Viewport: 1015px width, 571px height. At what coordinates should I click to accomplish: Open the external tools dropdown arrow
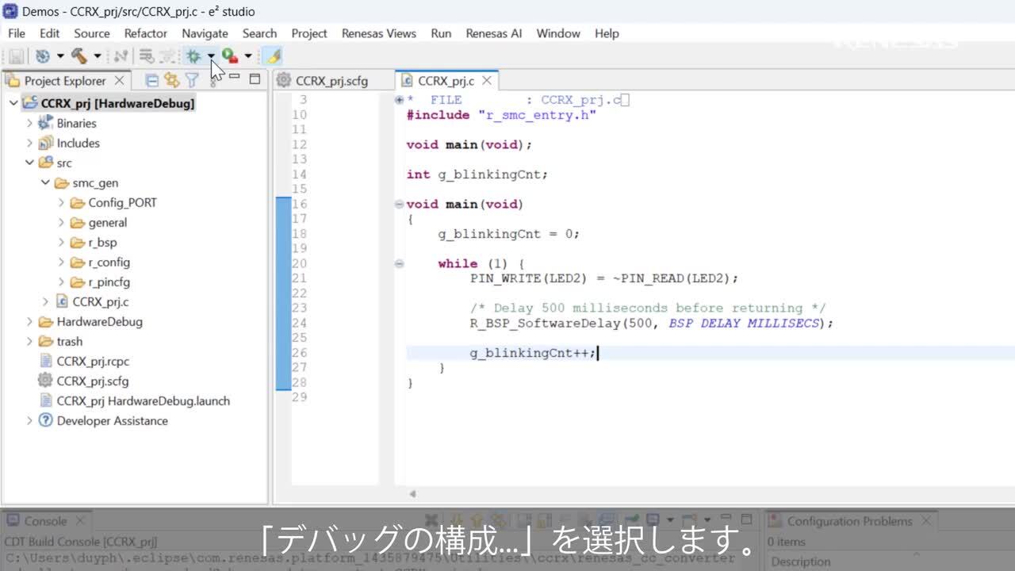(x=247, y=56)
